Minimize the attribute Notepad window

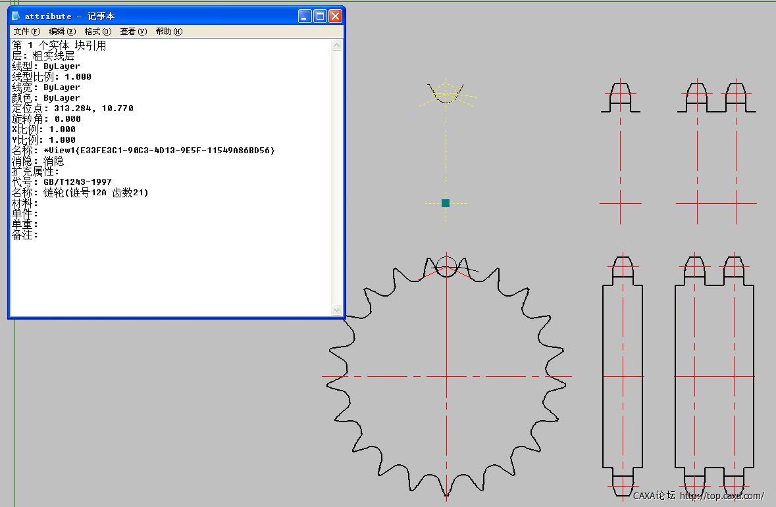point(305,16)
